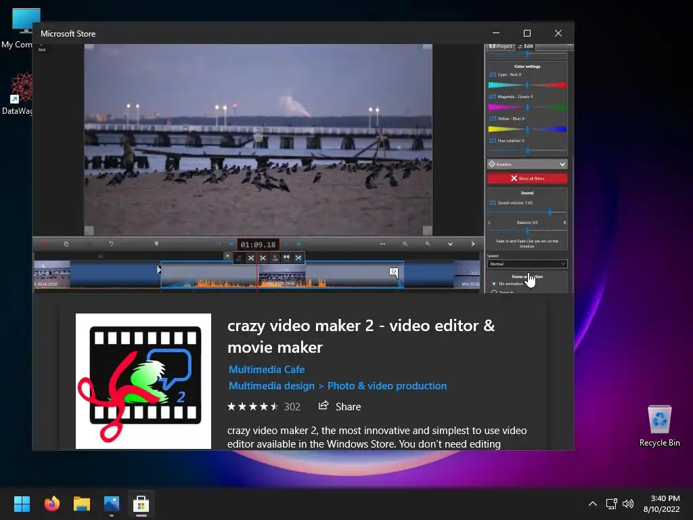This screenshot has width=693, height=520.
Task: Click the video preview of birds on beach
Action: [x=258, y=139]
